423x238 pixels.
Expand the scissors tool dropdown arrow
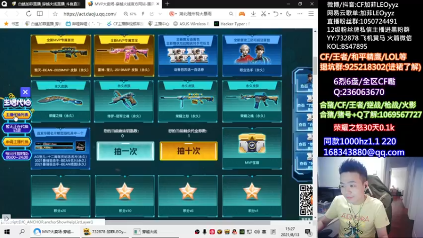[269, 14]
